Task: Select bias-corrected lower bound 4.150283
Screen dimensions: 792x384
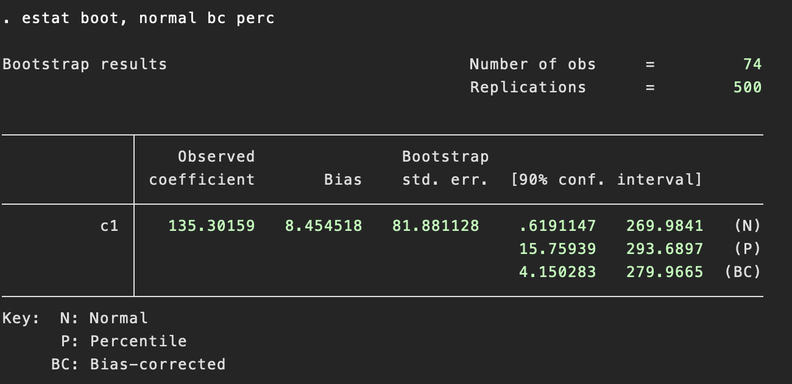Action: [x=557, y=272]
